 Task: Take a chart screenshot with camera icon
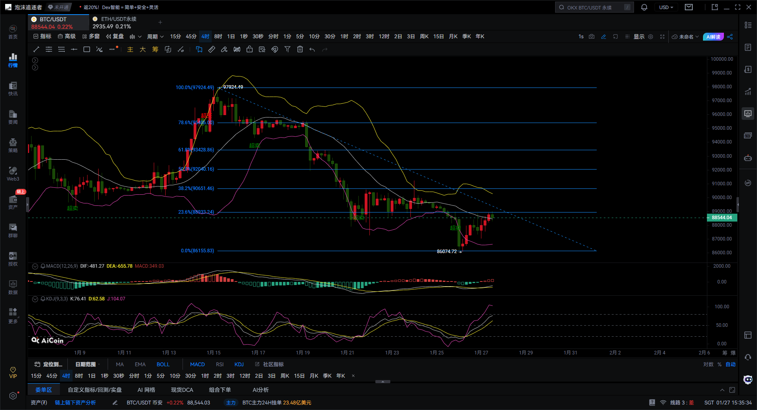point(591,37)
